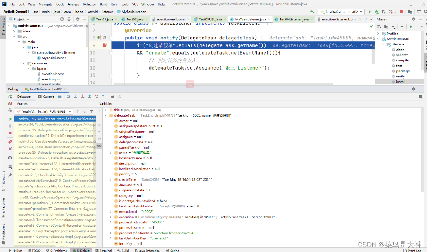Add a new watch with plus icon

tap(99, 111)
